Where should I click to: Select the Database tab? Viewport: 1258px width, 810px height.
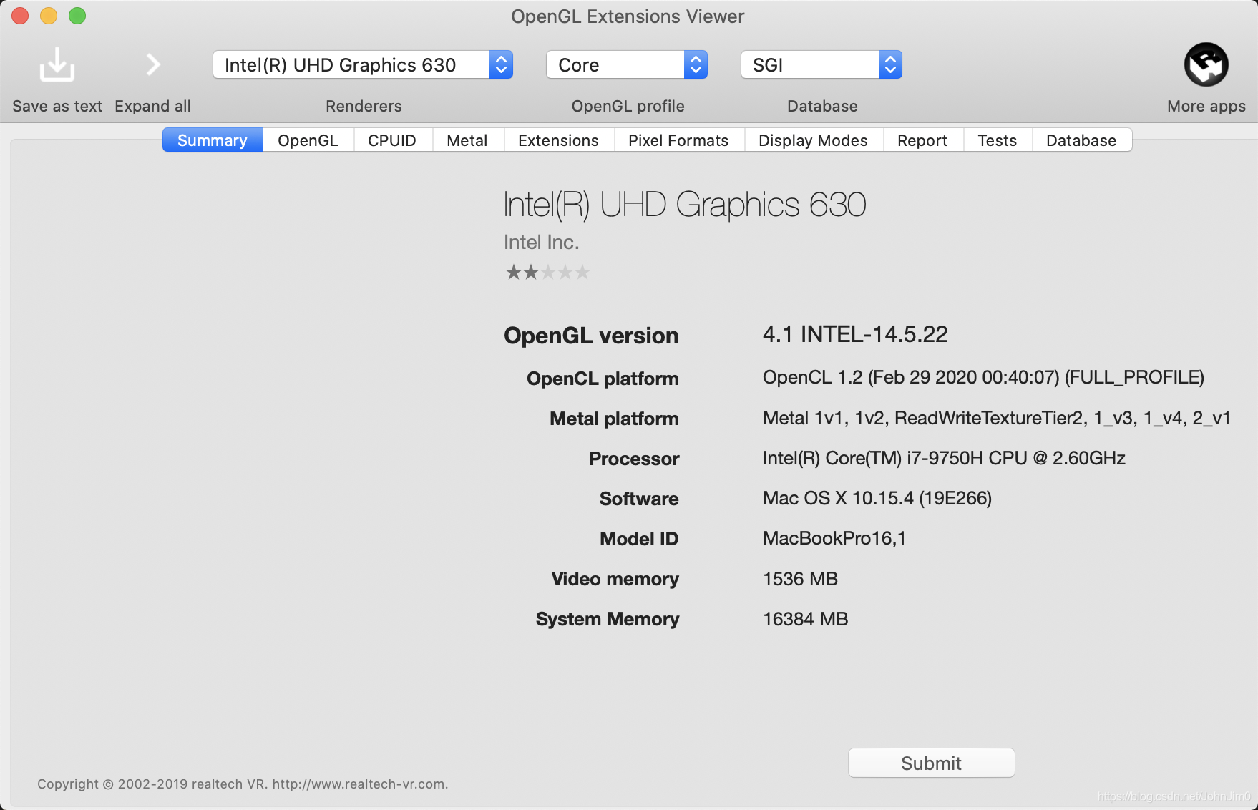1081,140
